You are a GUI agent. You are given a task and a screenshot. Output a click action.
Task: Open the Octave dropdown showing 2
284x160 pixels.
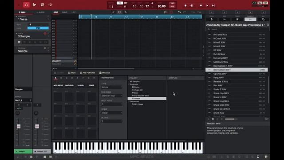click(111, 121)
